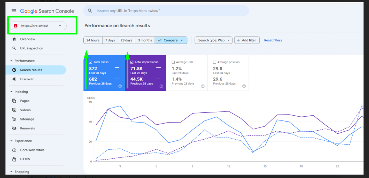Click the Pages icon under Indexing
Screen dimensions: 369x178
[x=14, y=101]
